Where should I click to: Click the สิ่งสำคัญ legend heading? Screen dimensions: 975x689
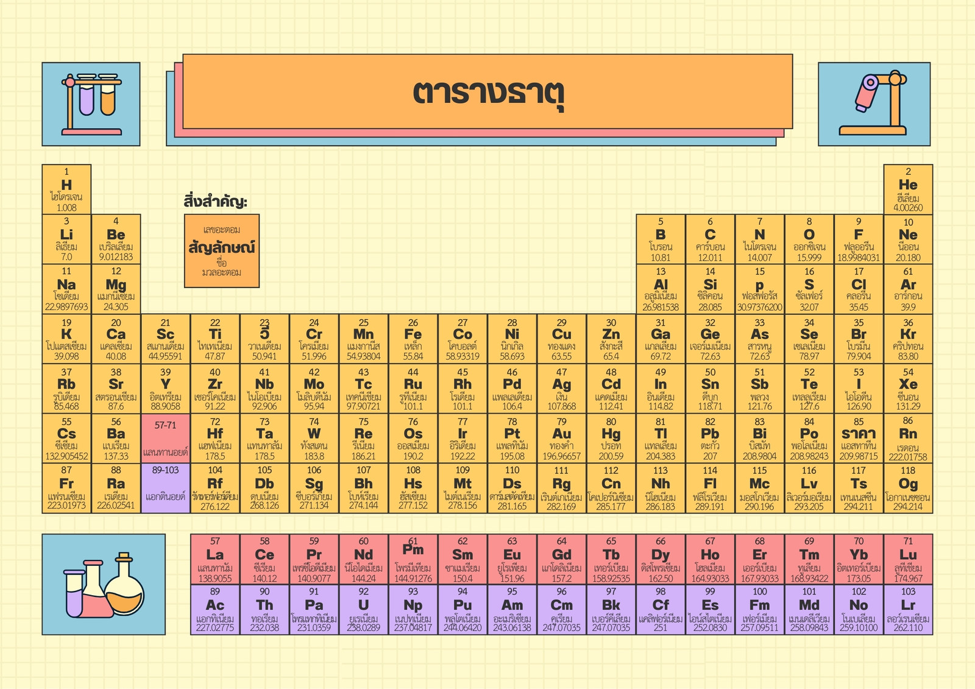point(216,202)
